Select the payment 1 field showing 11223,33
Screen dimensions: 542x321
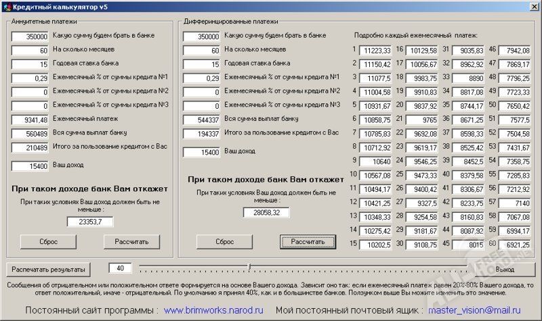[375, 50]
